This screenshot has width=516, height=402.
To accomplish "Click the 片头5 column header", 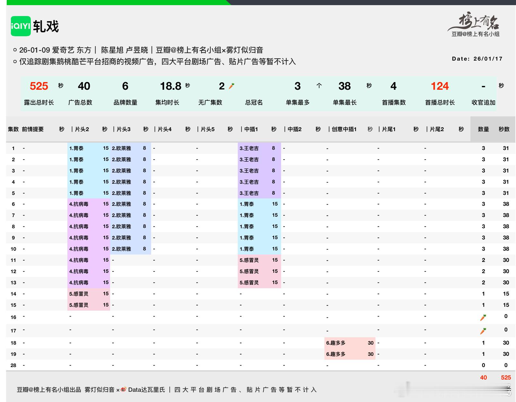I will coord(208,129).
